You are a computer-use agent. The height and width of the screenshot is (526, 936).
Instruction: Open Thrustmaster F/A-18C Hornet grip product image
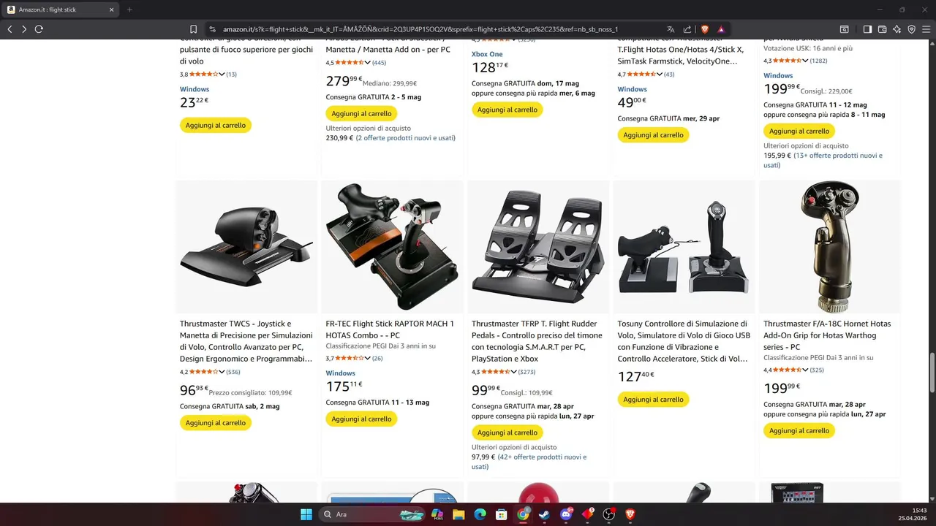[x=829, y=247]
